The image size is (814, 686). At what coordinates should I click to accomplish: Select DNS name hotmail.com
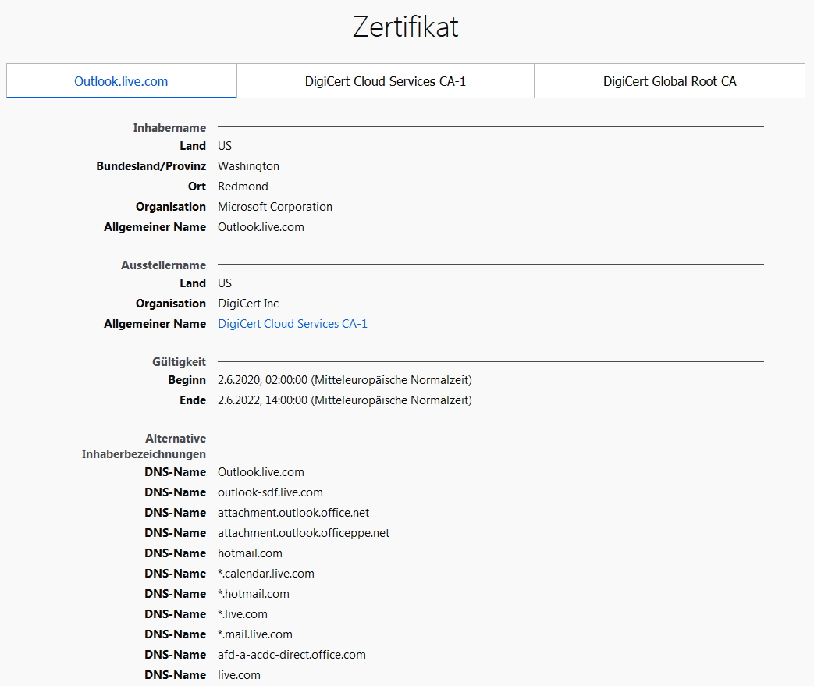tap(250, 553)
